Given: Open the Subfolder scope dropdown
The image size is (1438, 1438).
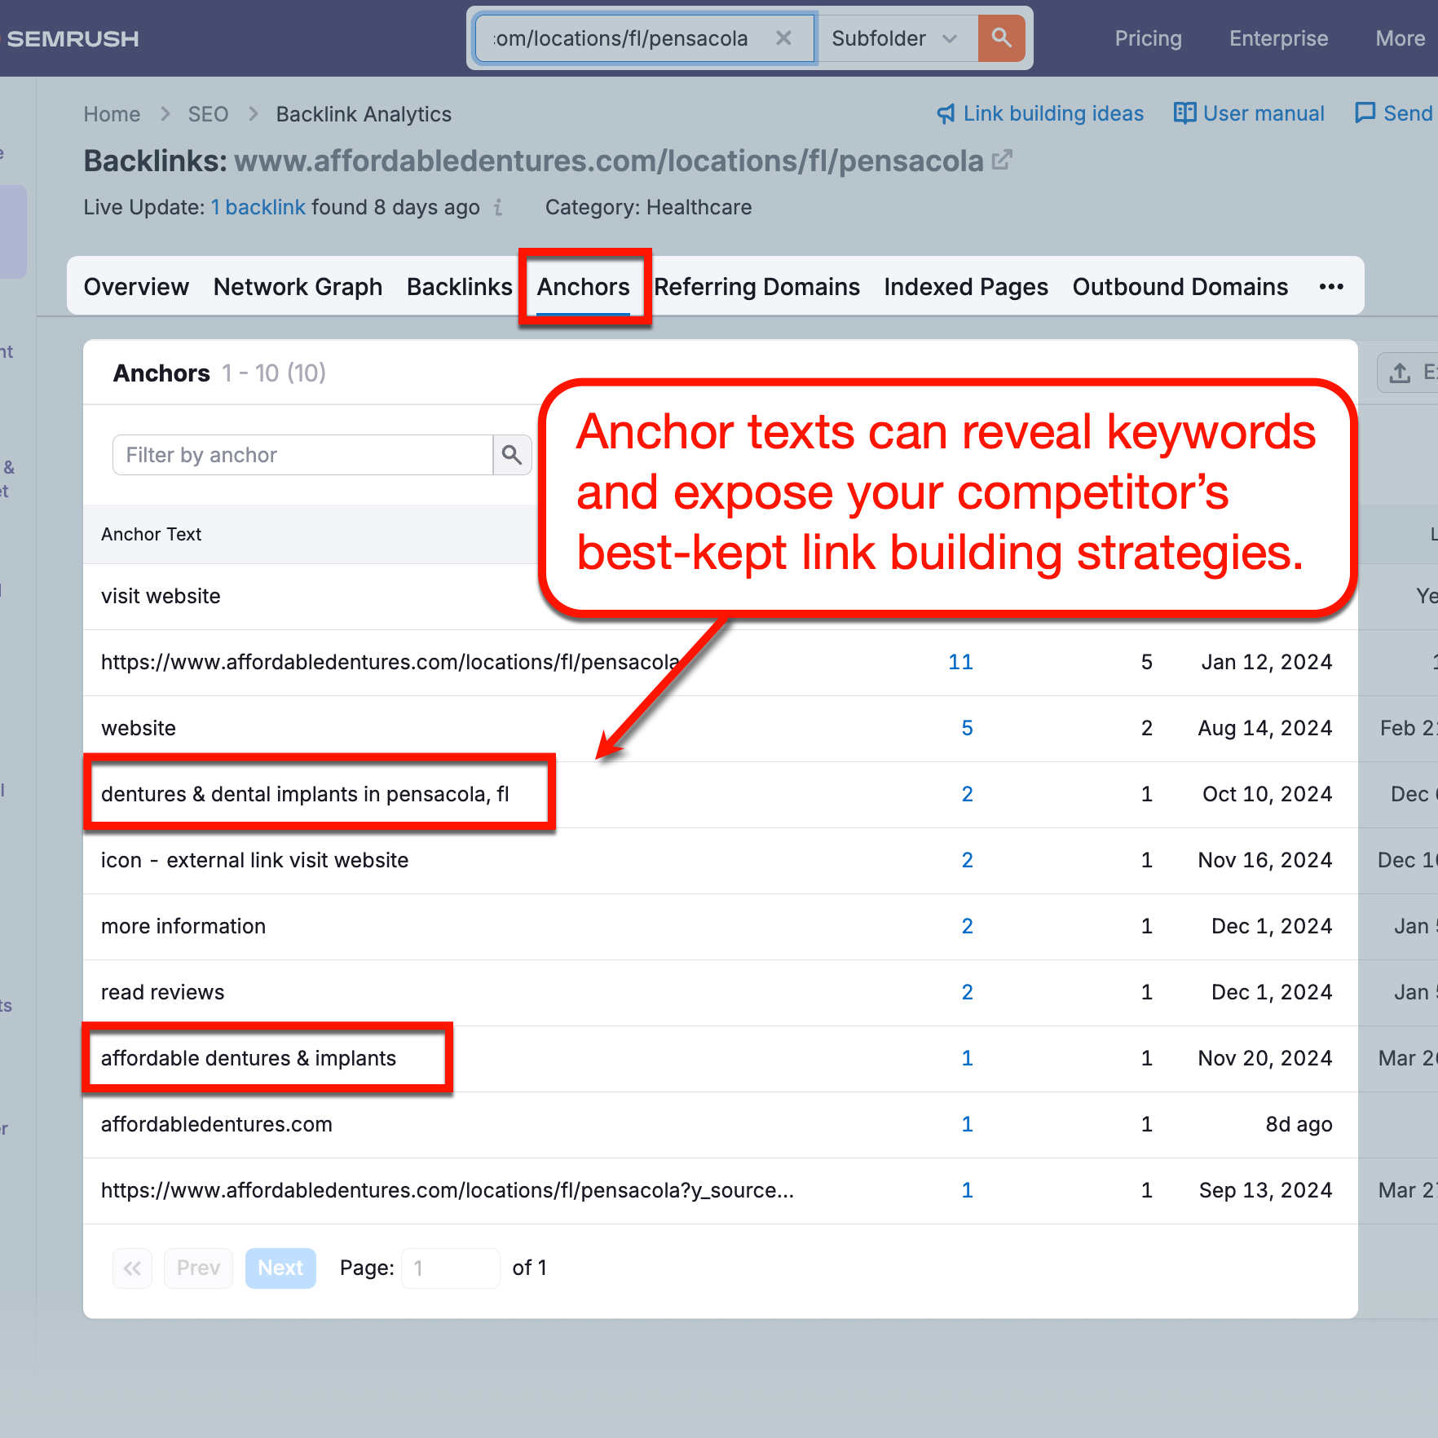Looking at the screenshot, I should coord(895,38).
